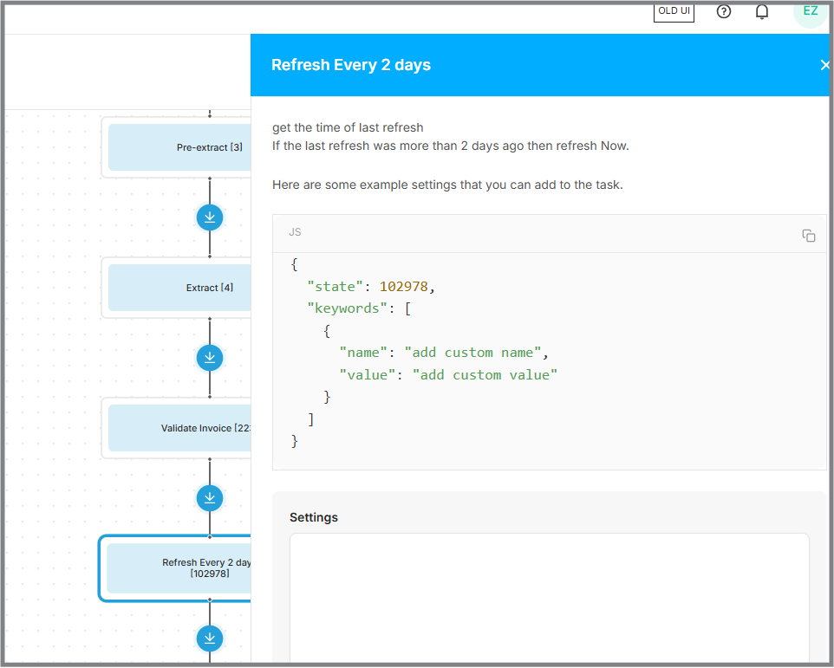Click the panel title Refresh Every 2 days
The height and width of the screenshot is (668, 834).
pos(351,65)
